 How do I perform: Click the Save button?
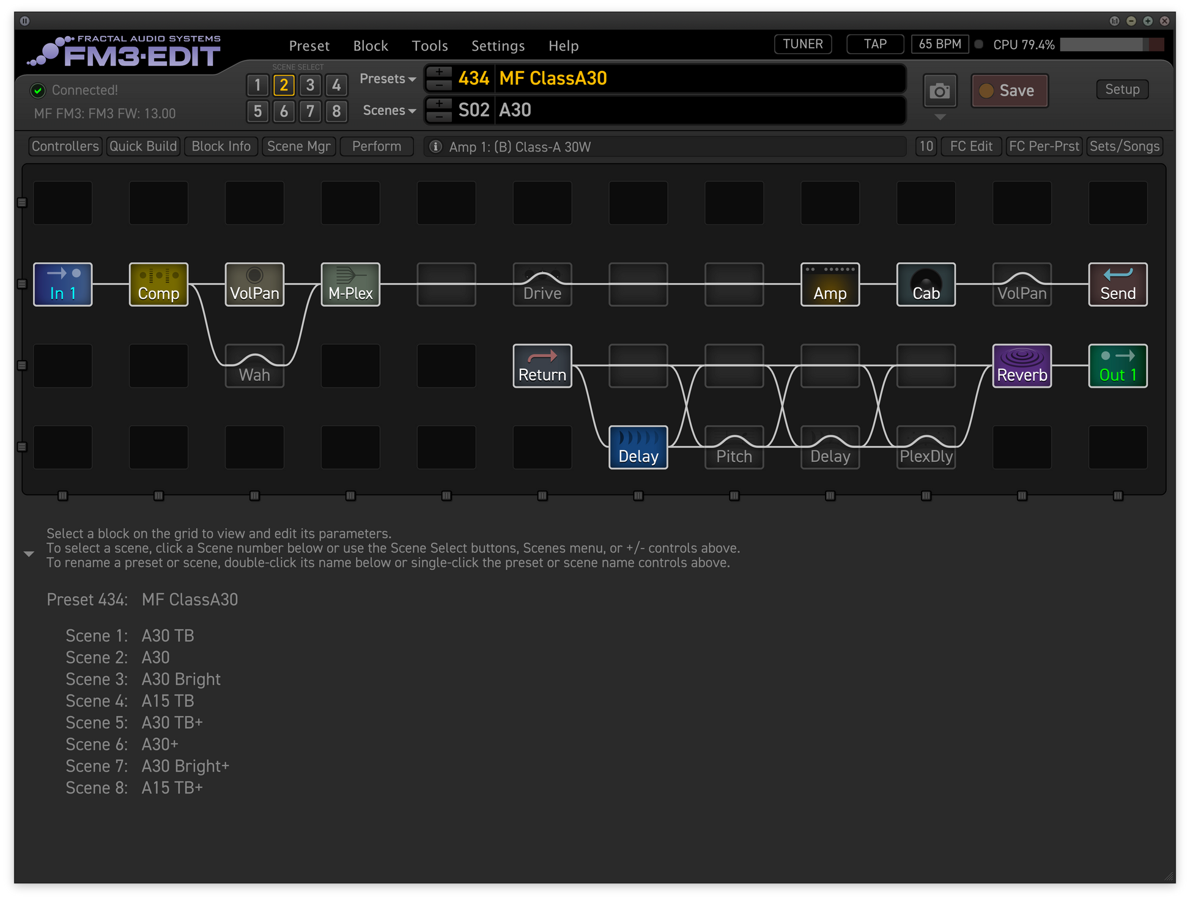[1010, 90]
